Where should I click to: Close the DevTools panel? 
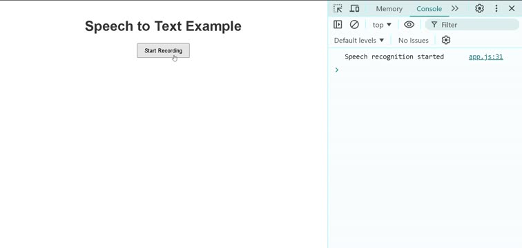coord(512,9)
